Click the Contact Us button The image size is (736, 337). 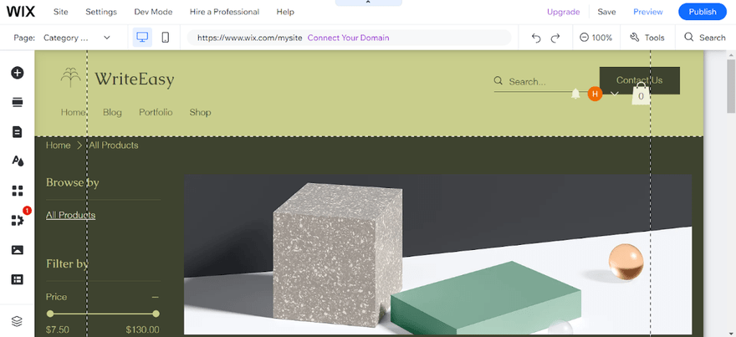tap(639, 80)
